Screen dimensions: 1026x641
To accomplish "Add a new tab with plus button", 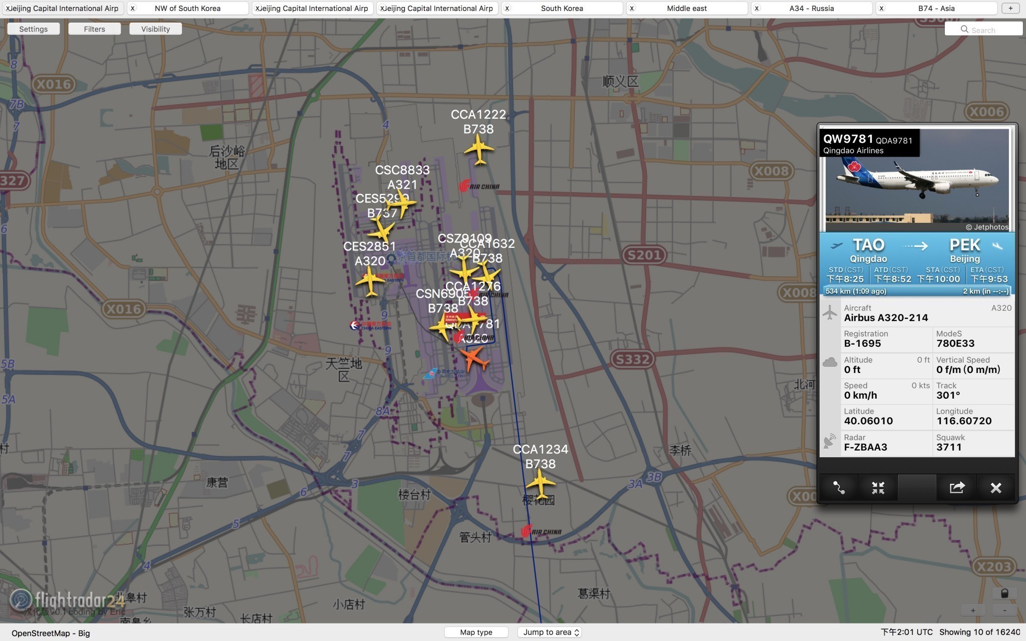I will [1010, 8].
